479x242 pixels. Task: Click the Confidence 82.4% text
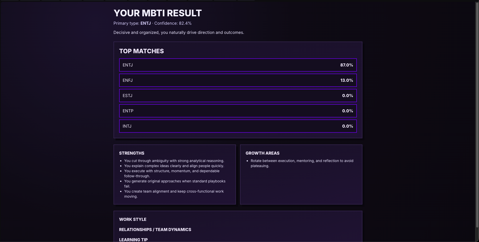click(x=173, y=23)
